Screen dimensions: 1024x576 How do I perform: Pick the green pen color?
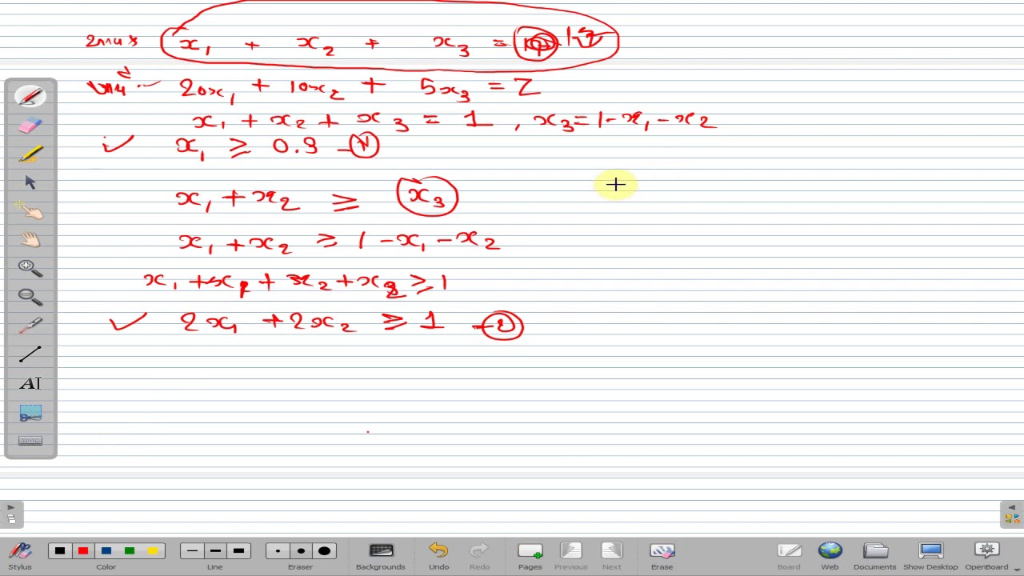tap(130, 550)
